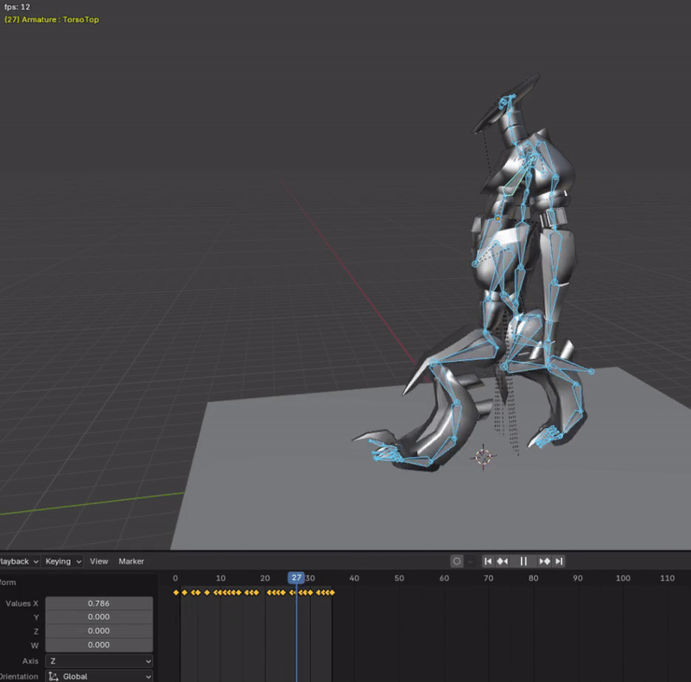Click the current frame indicator labeled 27
The image size is (691, 682).
[x=296, y=578]
